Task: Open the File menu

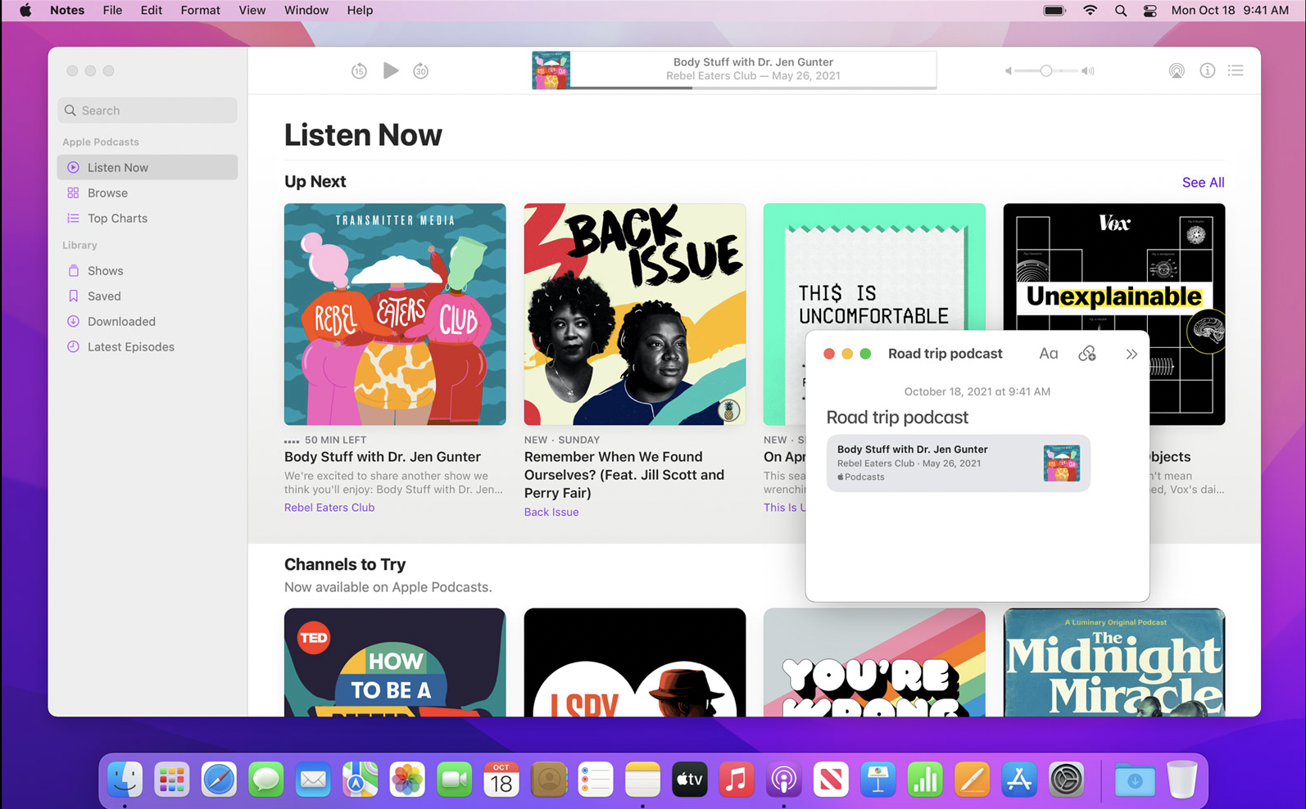Action: tap(112, 11)
